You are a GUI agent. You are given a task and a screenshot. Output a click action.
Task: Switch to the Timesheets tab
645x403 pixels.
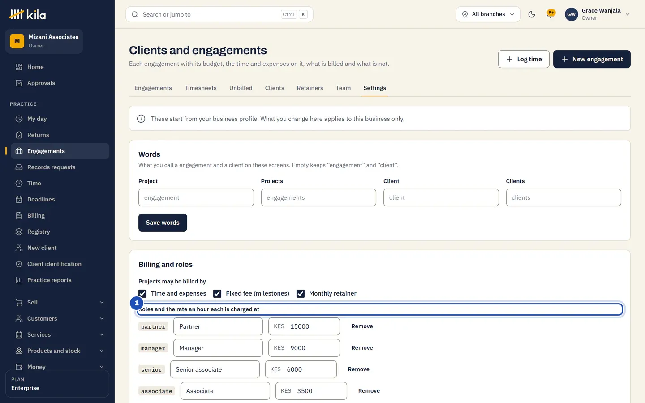pos(200,88)
